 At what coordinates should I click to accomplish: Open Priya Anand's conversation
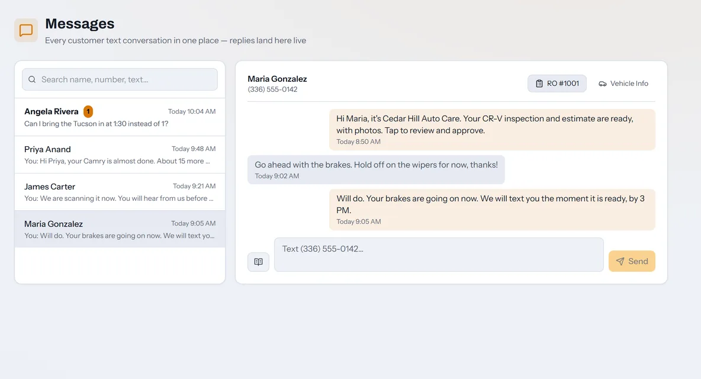pyautogui.click(x=120, y=155)
